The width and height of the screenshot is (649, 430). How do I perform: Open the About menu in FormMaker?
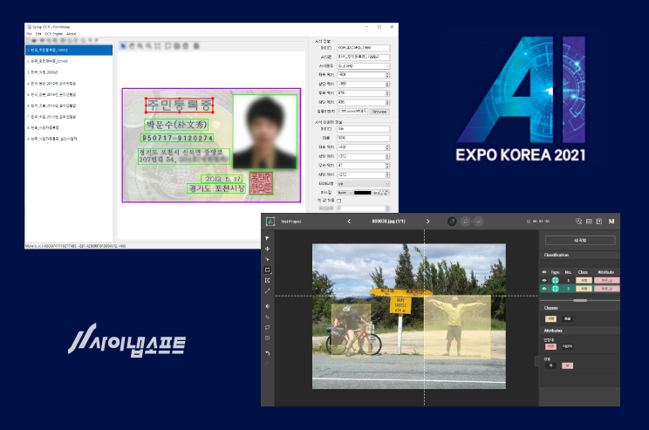pos(72,34)
